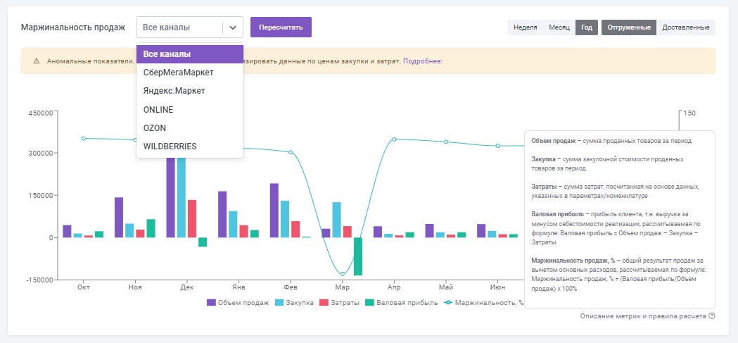Select OZON in the channel list
This screenshot has width=738, height=343.
pos(155,128)
